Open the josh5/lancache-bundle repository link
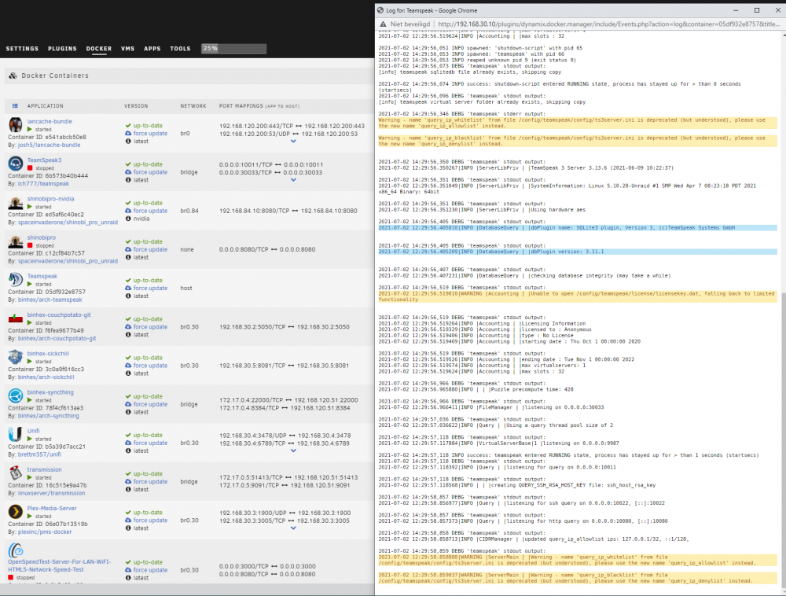The width and height of the screenshot is (786, 596). (x=49, y=145)
